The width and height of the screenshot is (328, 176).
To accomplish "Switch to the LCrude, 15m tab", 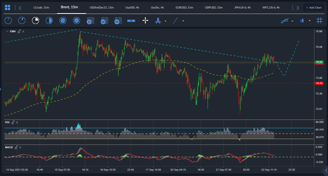I will [41, 7].
